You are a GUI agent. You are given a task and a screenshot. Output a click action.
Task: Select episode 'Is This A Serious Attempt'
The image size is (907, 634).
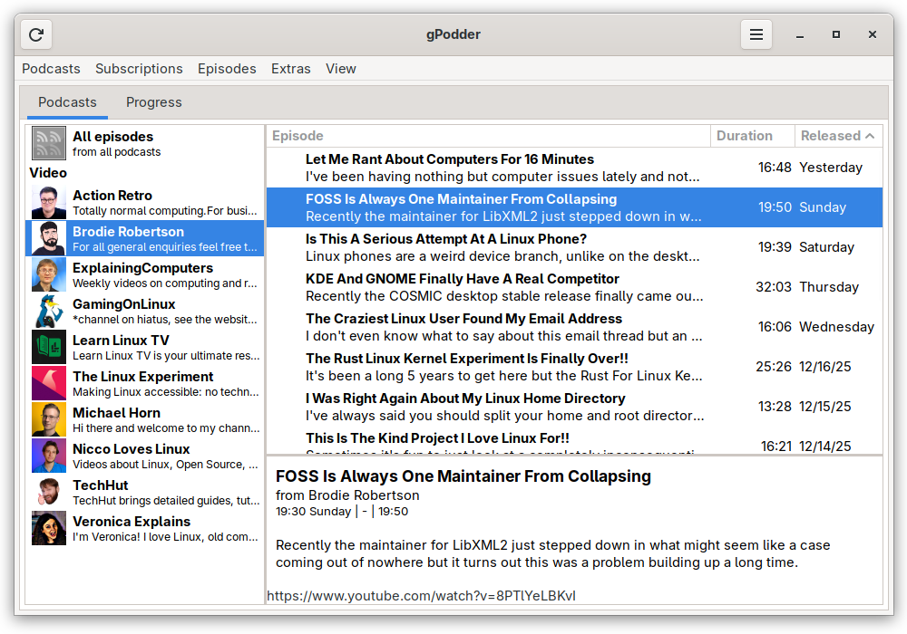tap(574, 247)
